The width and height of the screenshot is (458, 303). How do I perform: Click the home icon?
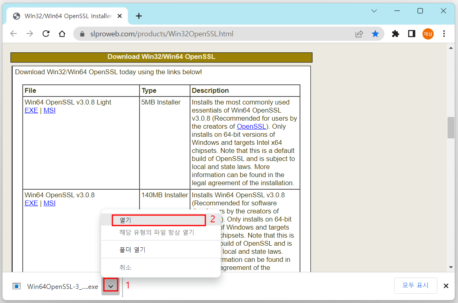[62, 34]
